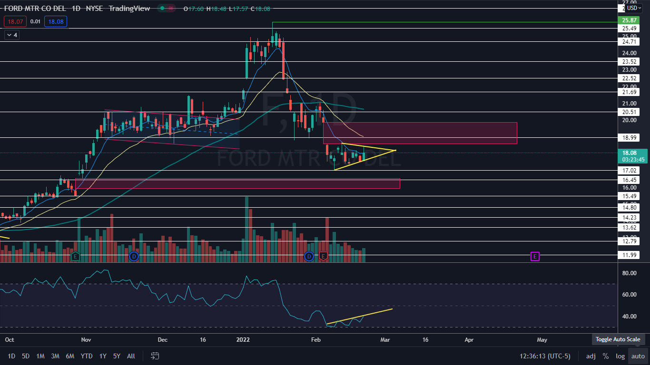
Task: Select the All time range
Action: point(131,356)
